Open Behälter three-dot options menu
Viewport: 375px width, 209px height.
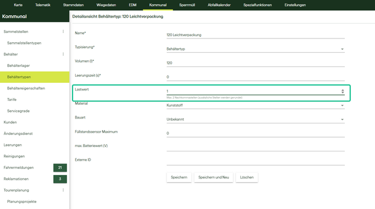63,54
